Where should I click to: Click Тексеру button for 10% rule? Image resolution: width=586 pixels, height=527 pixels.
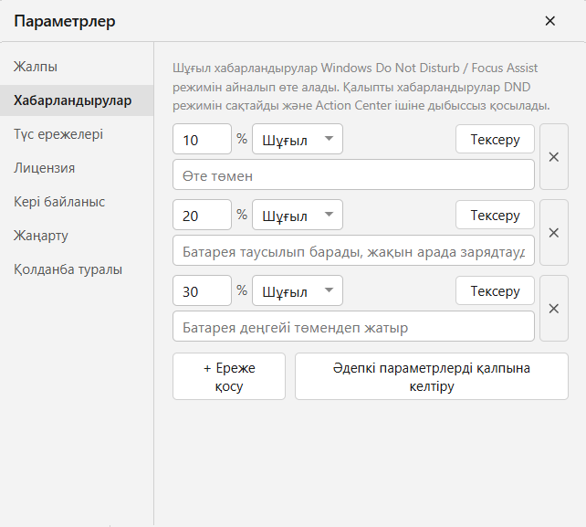tap(495, 139)
